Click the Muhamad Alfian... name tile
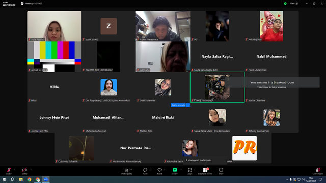The width and height of the screenshot is (326, 183). coord(108,117)
